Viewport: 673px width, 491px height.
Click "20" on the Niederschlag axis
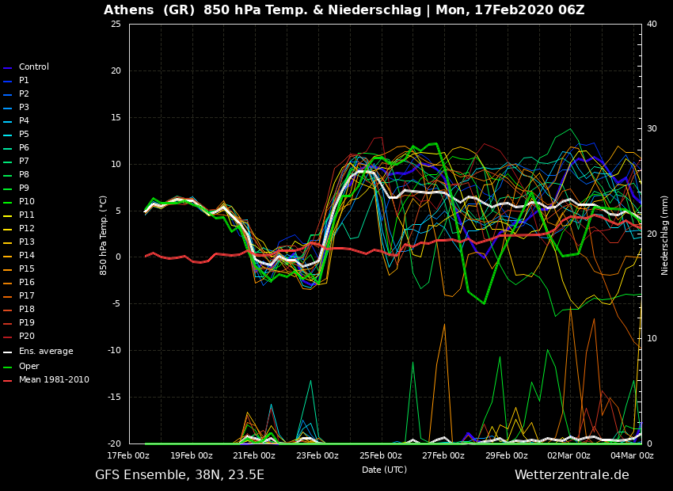coord(652,234)
